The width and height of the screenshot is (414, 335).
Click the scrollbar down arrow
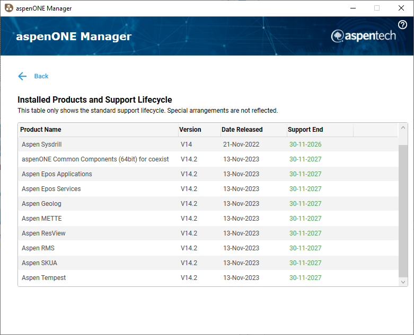[x=403, y=282]
